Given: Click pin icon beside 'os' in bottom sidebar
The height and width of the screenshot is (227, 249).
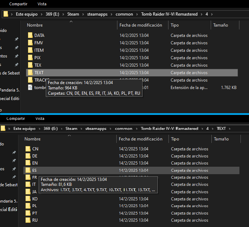Looking at the screenshot, I should tap(14, 169).
